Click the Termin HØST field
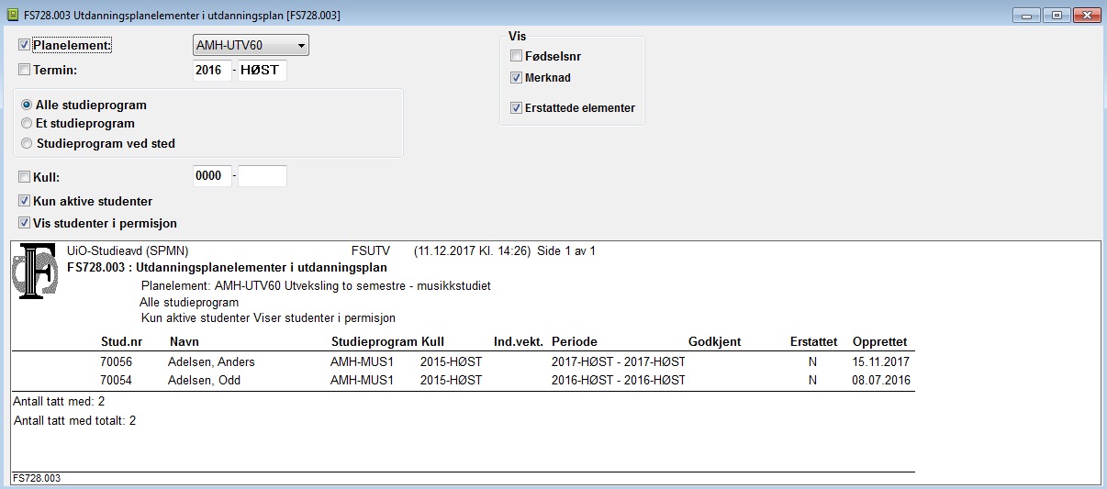1107x489 pixels. click(x=263, y=71)
